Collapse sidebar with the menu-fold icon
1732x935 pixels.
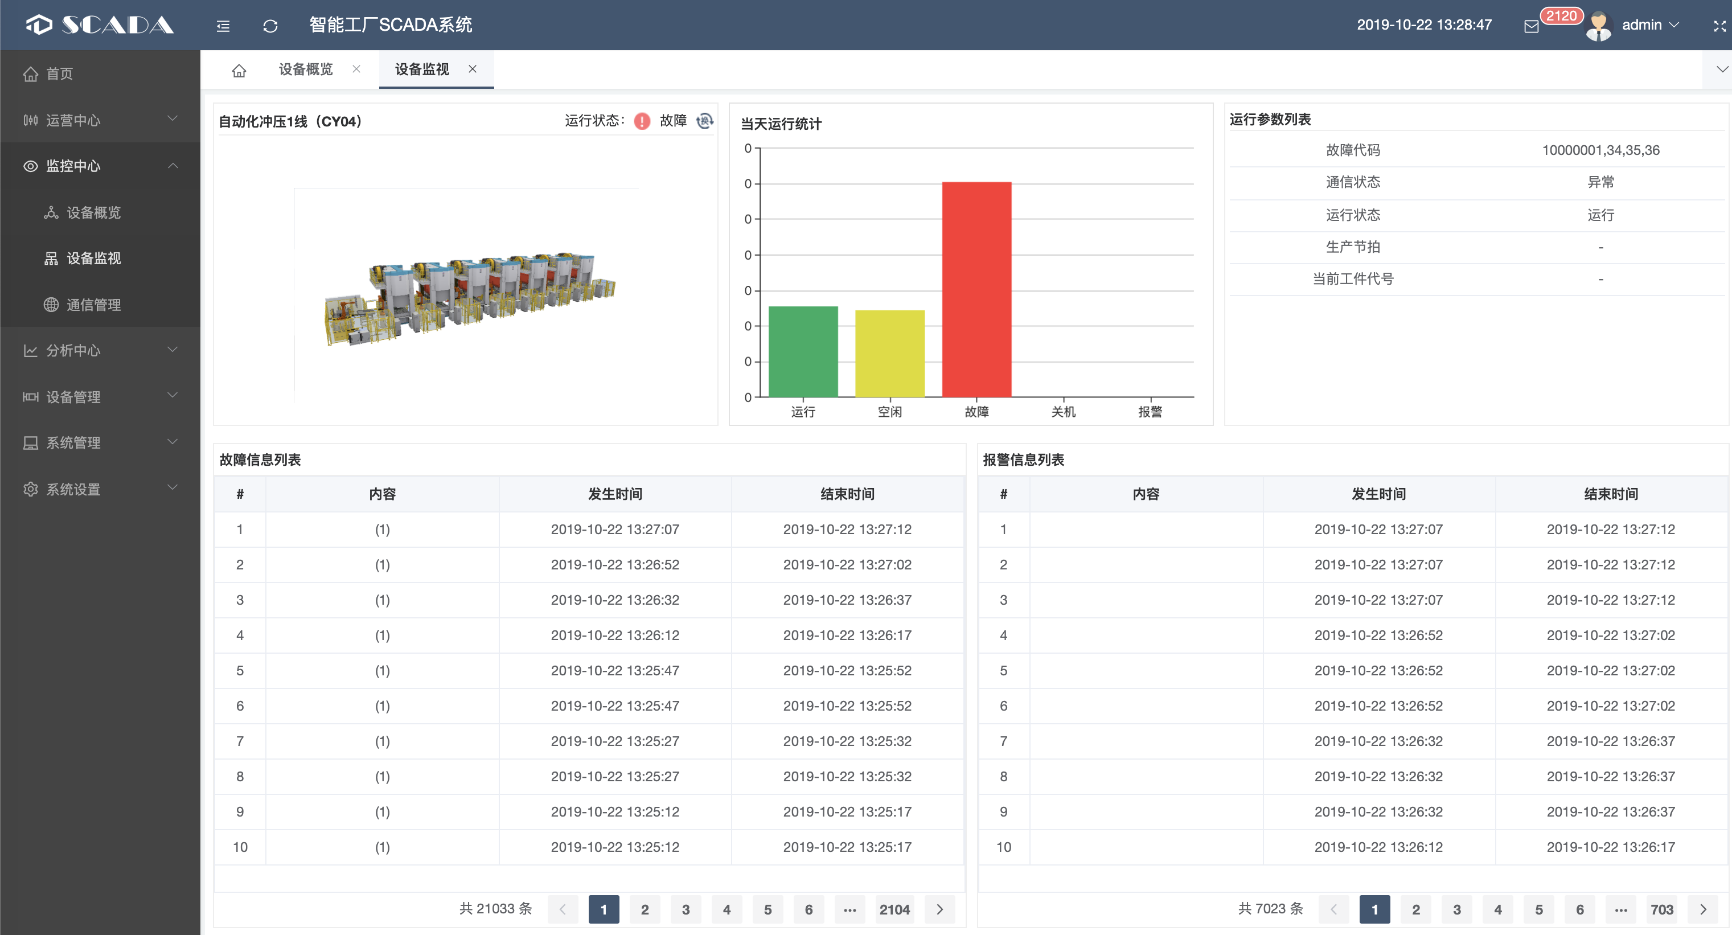click(223, 26)
